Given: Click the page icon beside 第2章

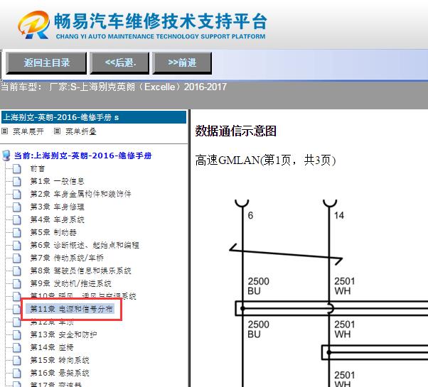Looking at the screenshot, I should tap(16, 194).
